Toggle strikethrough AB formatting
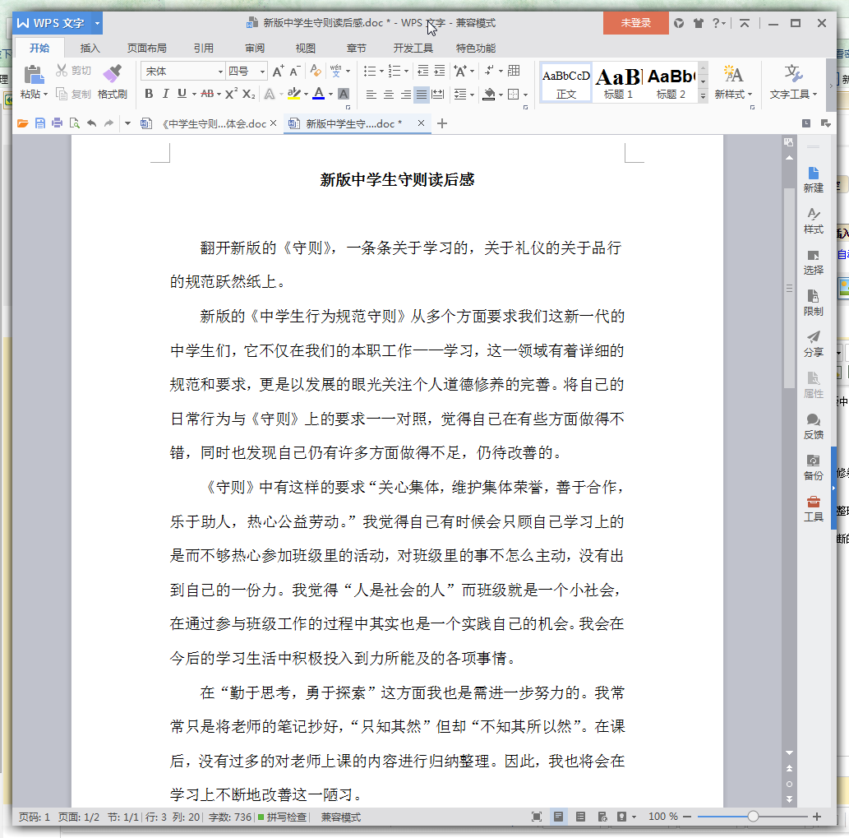This screenshot has width=849, height=838. click(x=207, y=94)
